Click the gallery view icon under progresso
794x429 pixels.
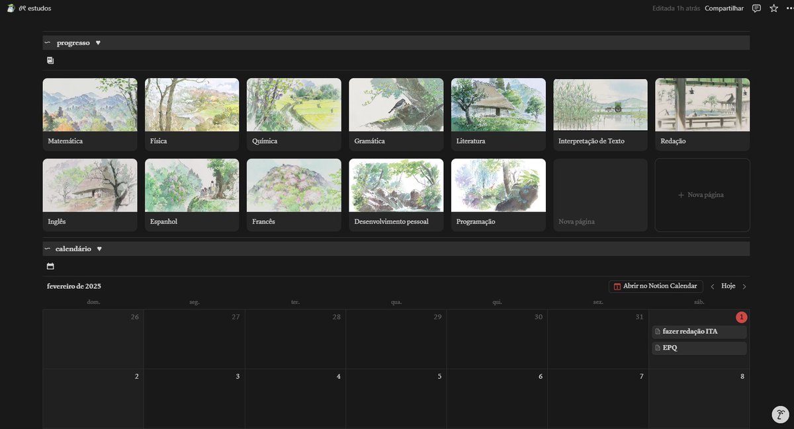coord(50,60)
